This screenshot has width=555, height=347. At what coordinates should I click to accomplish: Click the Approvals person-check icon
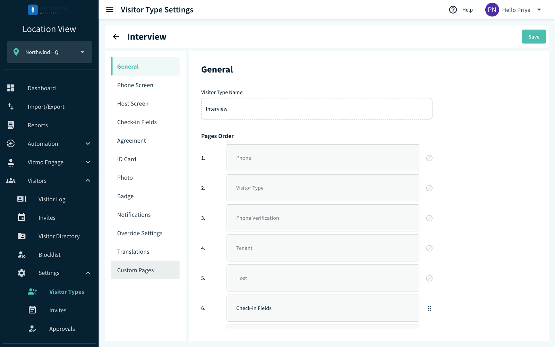coord(32,329)
